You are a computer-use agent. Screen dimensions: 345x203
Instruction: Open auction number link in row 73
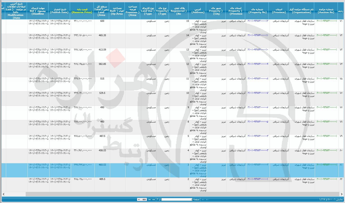[x=327, y=49]
